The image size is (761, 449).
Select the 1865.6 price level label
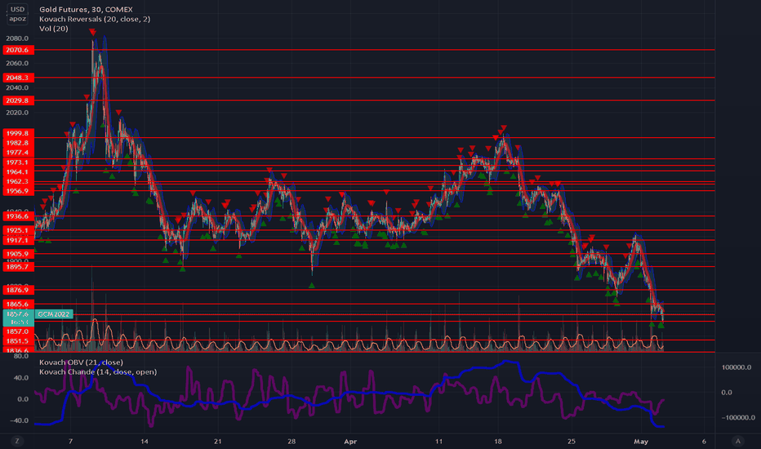pos(17,304)
